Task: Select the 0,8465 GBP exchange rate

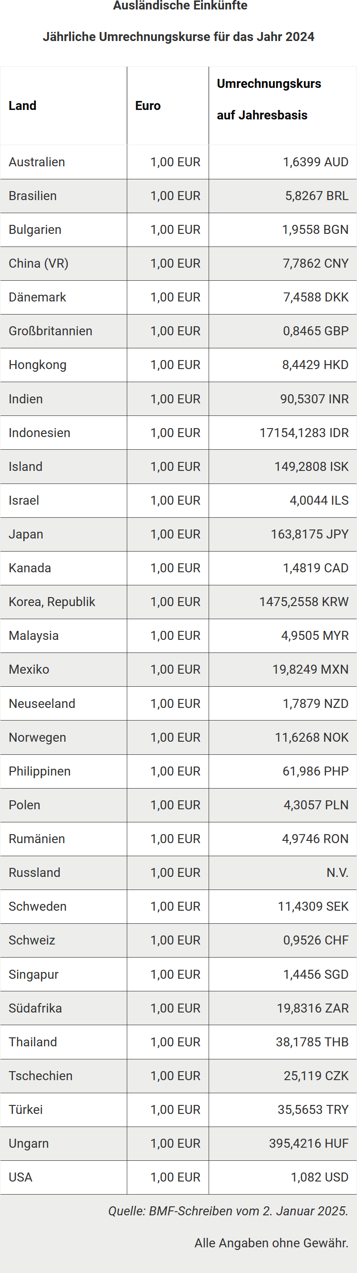Action: point(316,331)
